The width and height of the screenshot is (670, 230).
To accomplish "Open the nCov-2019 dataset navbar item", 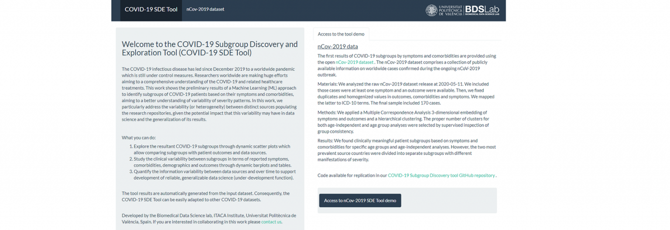I will click(x=205, y=9).
